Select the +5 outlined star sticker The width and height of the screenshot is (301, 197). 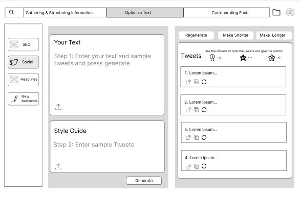click(272, 58)
